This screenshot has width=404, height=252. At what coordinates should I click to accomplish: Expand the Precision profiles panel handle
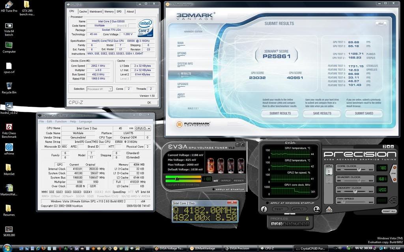pos(290,214)
